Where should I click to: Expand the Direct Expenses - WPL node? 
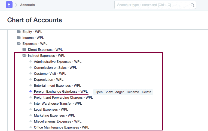click(x=45, y=50)
